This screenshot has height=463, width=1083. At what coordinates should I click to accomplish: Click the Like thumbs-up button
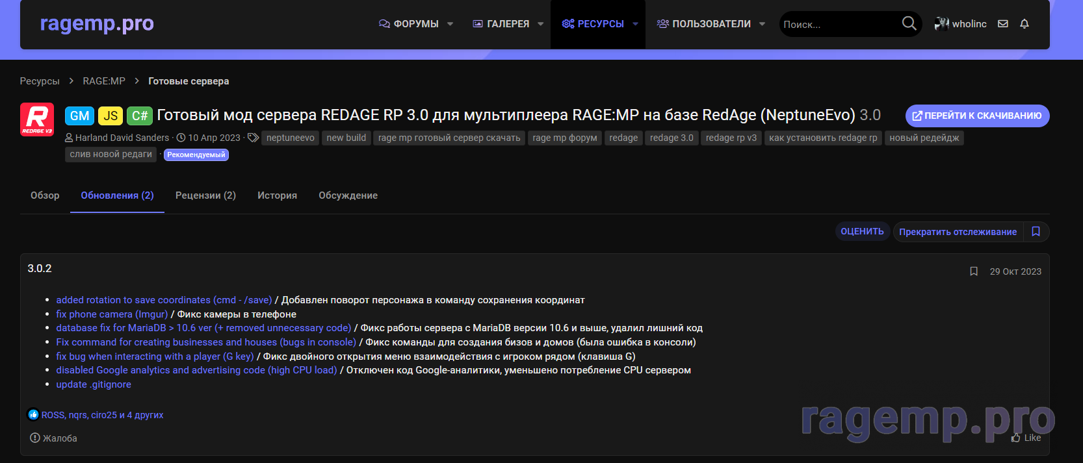(x=1026, y=438)
